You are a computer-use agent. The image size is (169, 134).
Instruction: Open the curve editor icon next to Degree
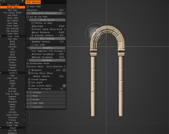pyautogui.click(x=64, y=70)
